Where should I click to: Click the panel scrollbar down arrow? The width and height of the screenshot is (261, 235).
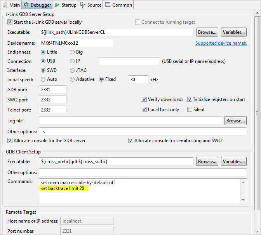(258, 232)
